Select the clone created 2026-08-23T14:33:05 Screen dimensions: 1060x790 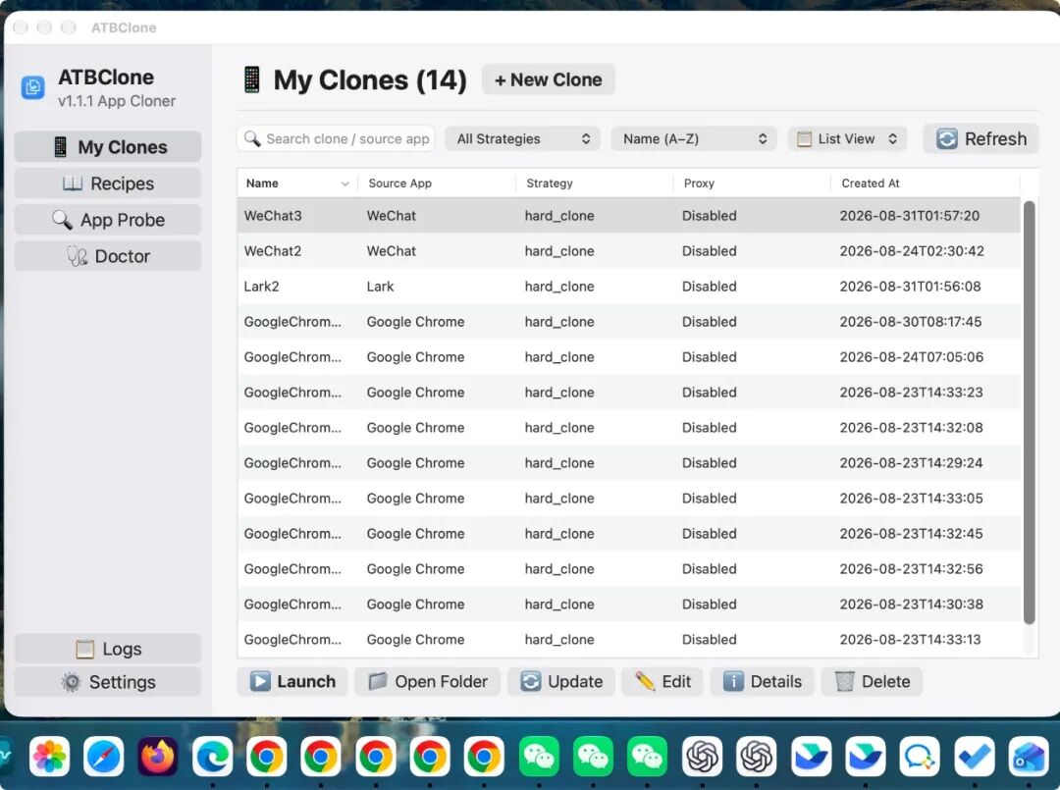click(x=629, y=499)
